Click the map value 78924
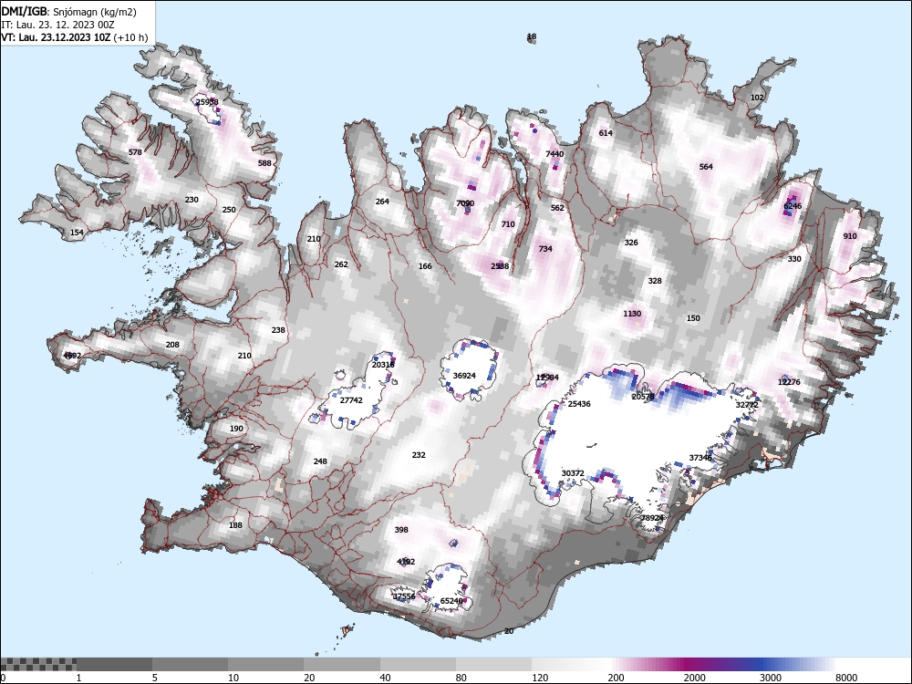The image size is (912, 684). (652, 518)
